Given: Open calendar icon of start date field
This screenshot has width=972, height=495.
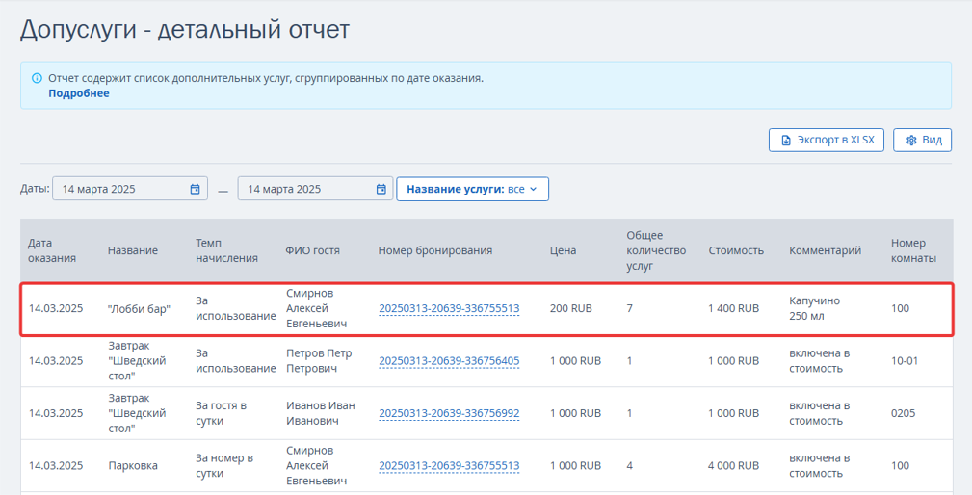Looking at the screenshot, I should click(195, 189).
